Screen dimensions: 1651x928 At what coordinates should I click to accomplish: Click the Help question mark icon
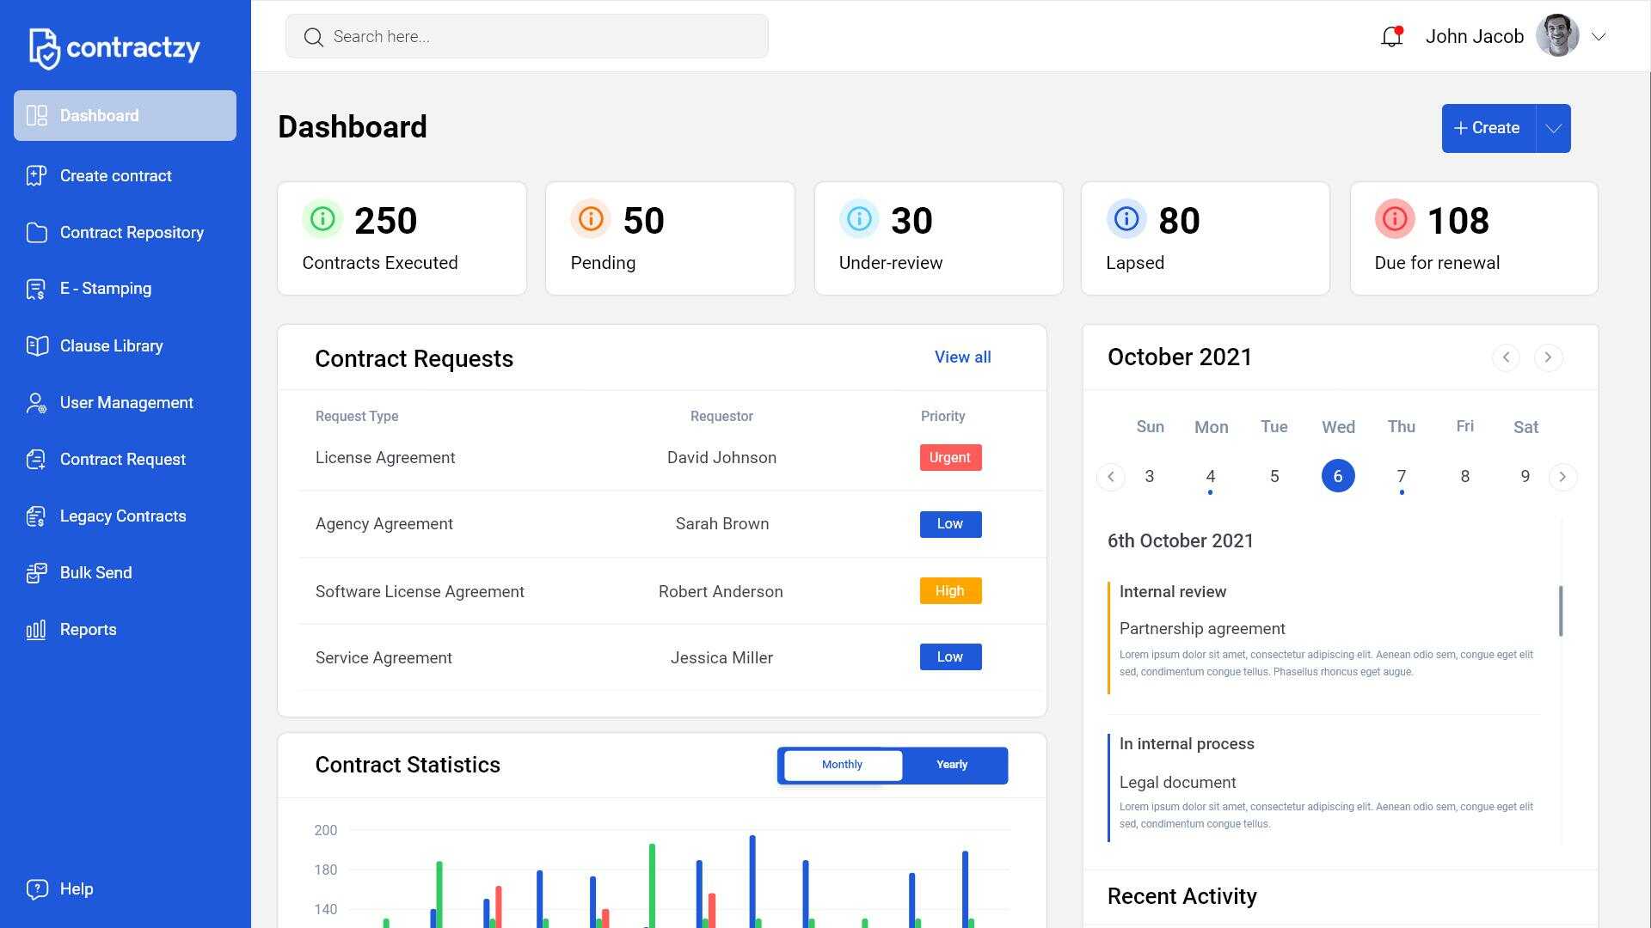click(x=36, y=889)
